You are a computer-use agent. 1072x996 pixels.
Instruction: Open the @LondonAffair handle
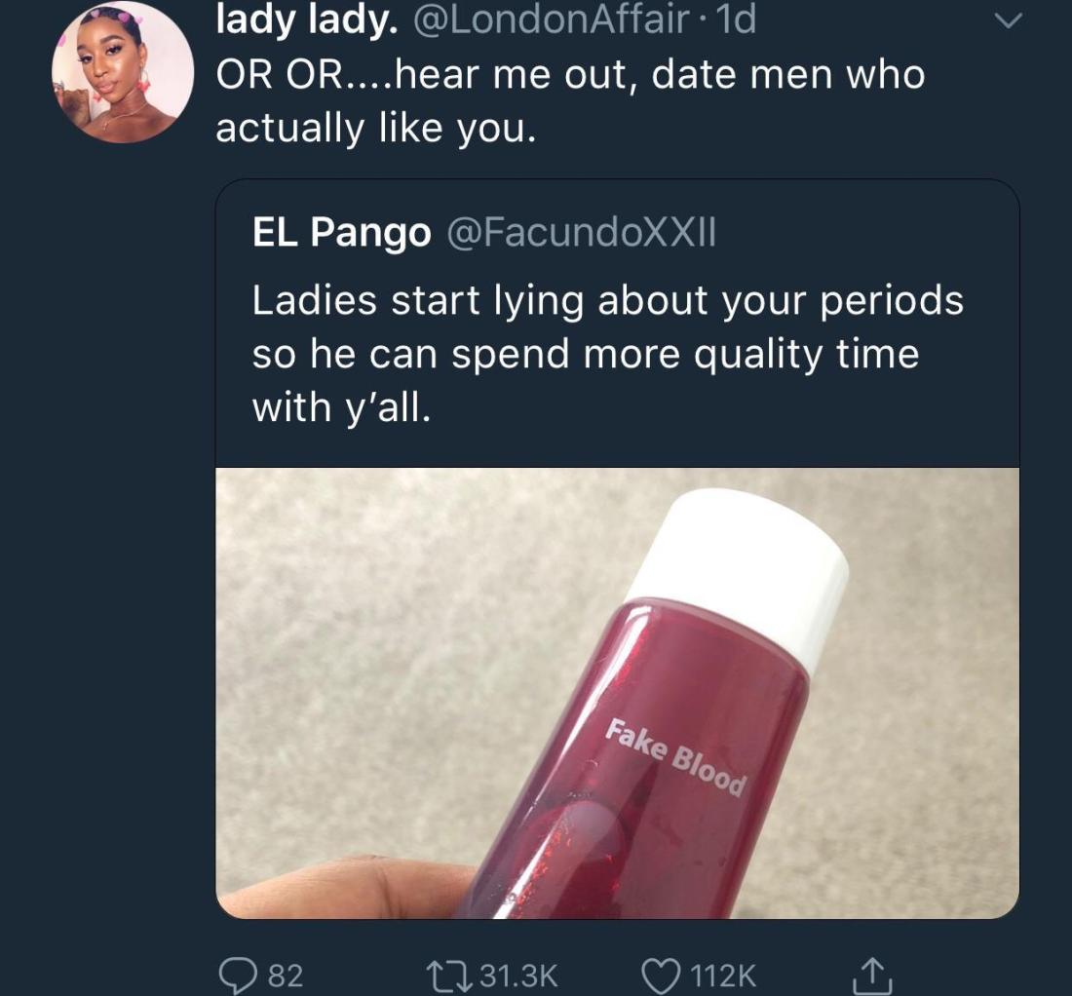(552, 20)
